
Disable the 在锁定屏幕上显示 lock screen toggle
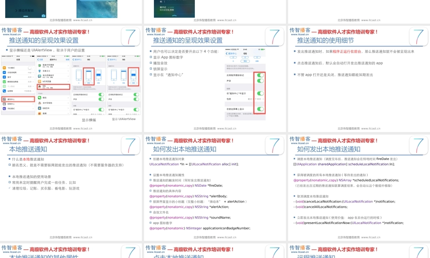[x=260, y=109]
